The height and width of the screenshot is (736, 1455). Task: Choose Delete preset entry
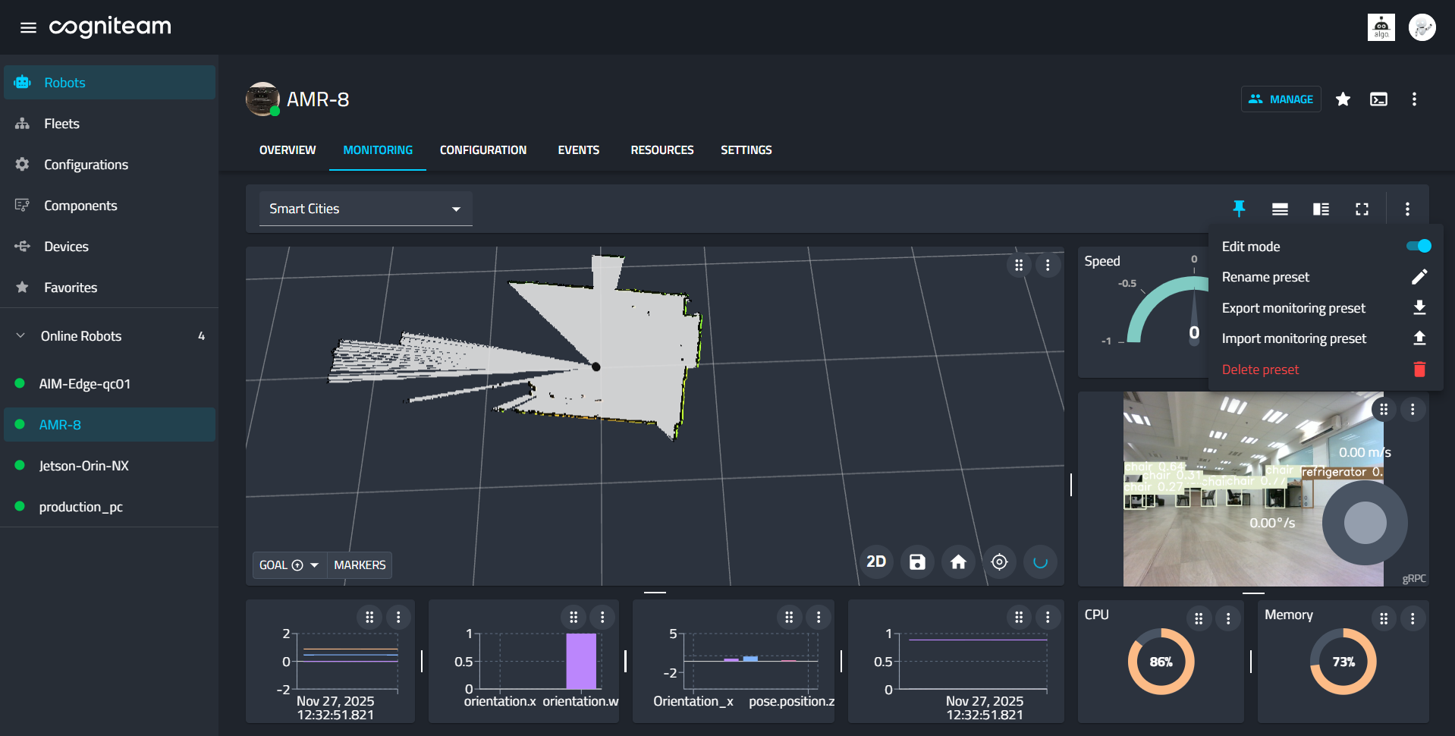tap(1325, 370)
